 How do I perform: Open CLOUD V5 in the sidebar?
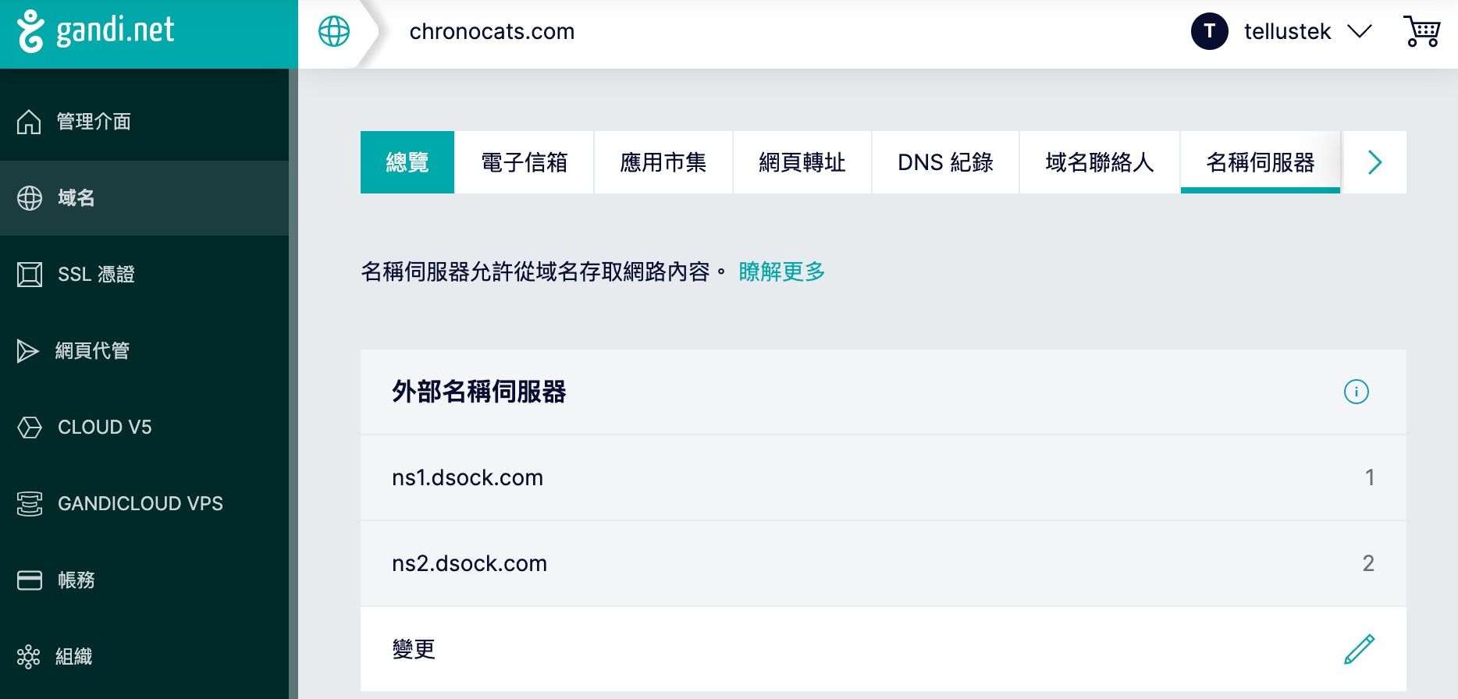pyautogui.click(x=144, y=428)
